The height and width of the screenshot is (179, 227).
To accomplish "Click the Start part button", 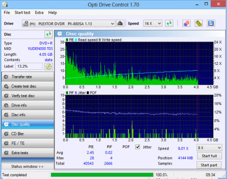I will pos(209,165).
